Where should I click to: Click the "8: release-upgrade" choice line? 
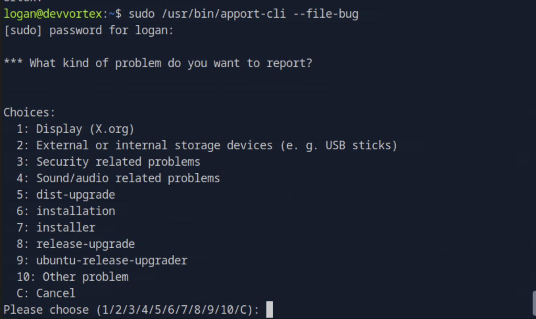76,244
